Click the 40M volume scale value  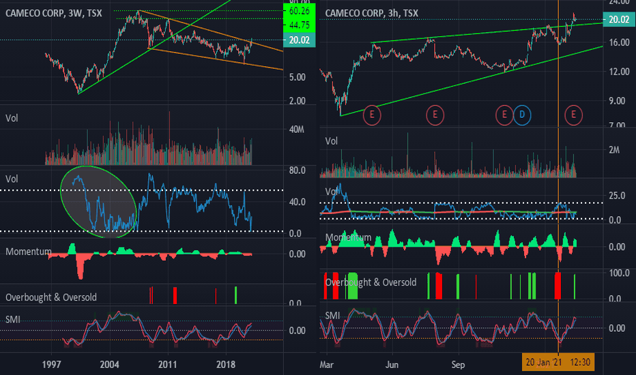pos(296,130)
